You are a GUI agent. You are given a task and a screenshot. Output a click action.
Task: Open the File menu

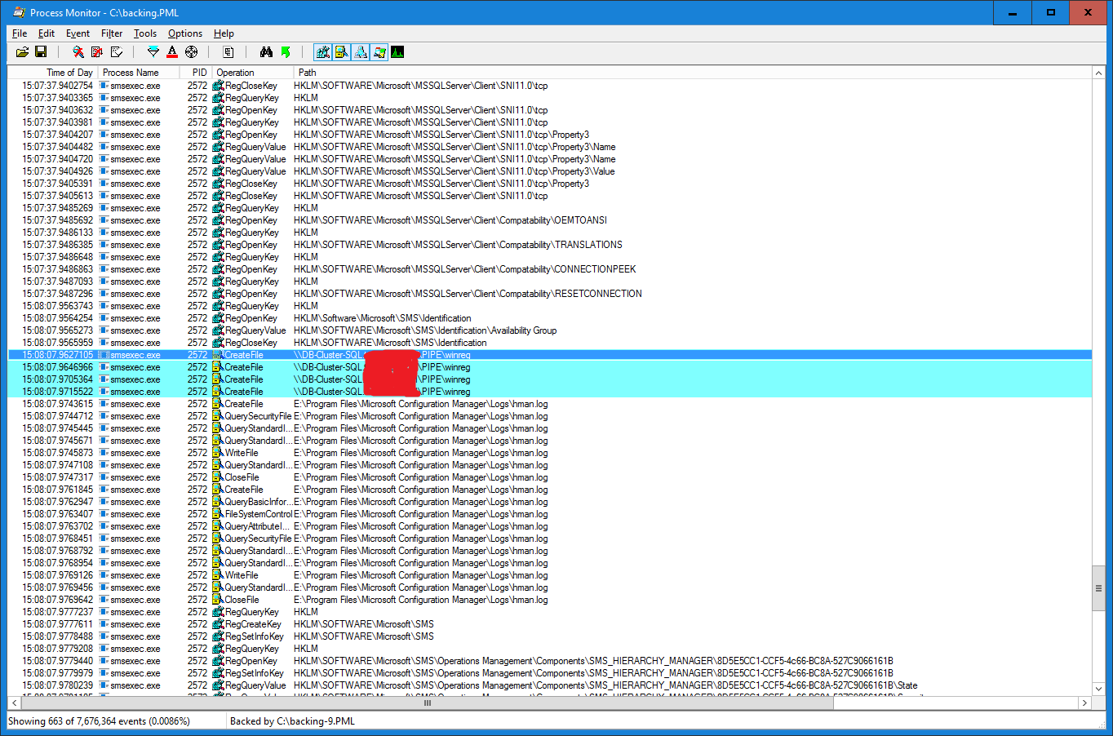click(x=20, y=33)
